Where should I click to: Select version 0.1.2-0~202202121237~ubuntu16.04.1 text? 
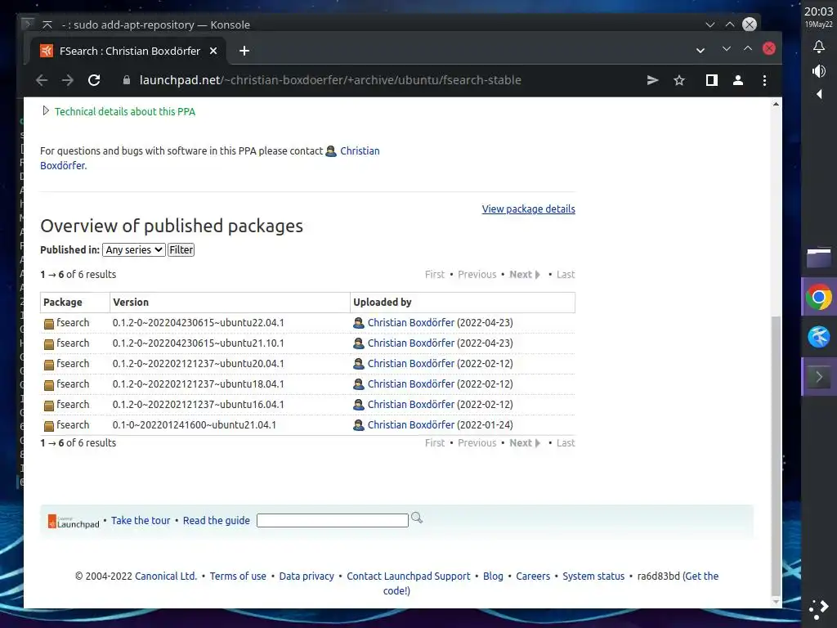(x=198, y=405)
